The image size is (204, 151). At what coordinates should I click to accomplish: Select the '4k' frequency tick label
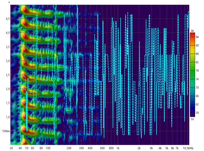(160, 148)
